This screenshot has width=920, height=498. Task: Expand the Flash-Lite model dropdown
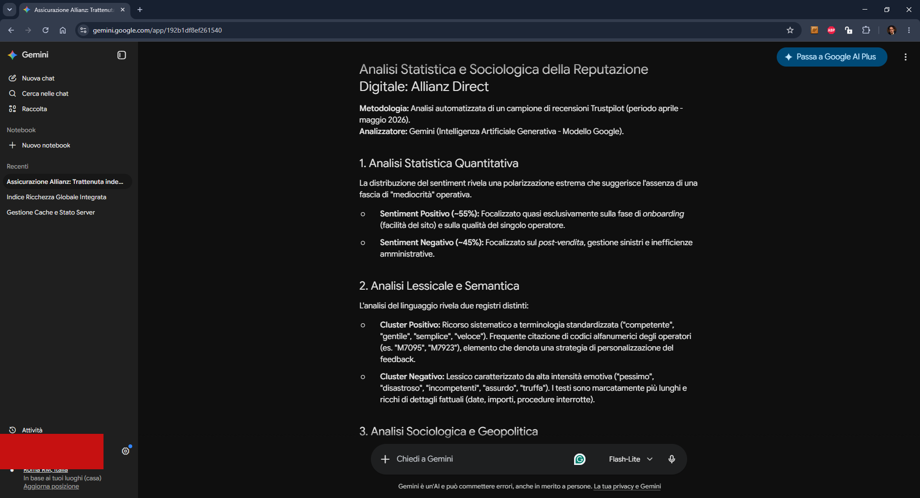coord(631,459)
